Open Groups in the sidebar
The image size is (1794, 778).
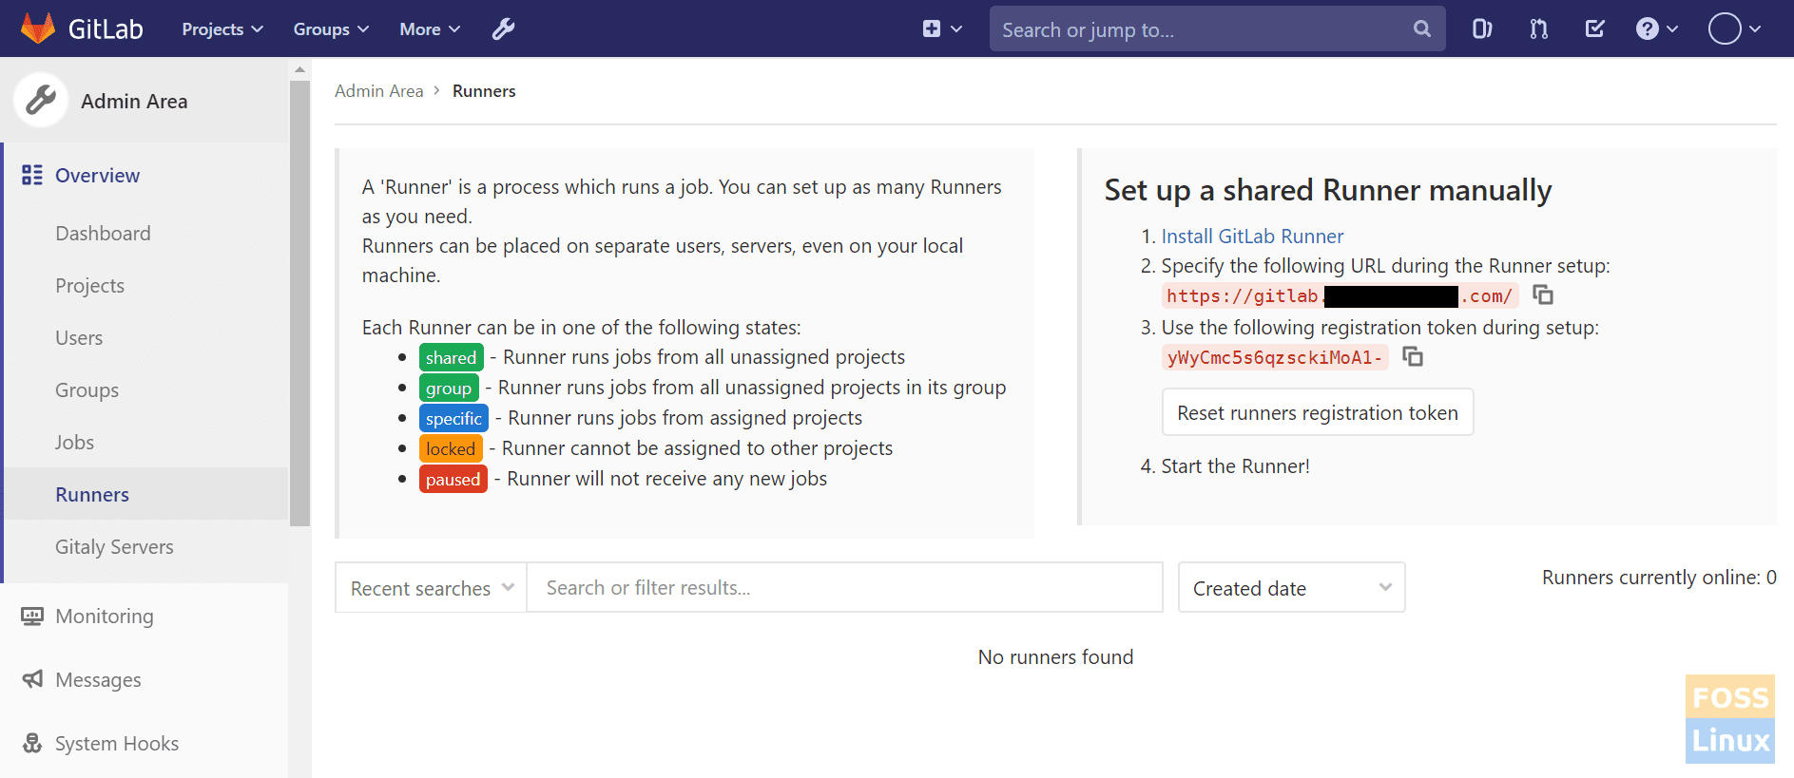tap(87, 390)
